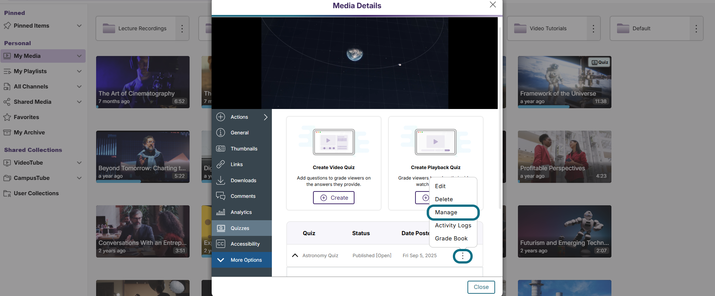Viewport: 715px width, 296px height.
Task: Expand the All Channels chevron
Action: point(79,87)
